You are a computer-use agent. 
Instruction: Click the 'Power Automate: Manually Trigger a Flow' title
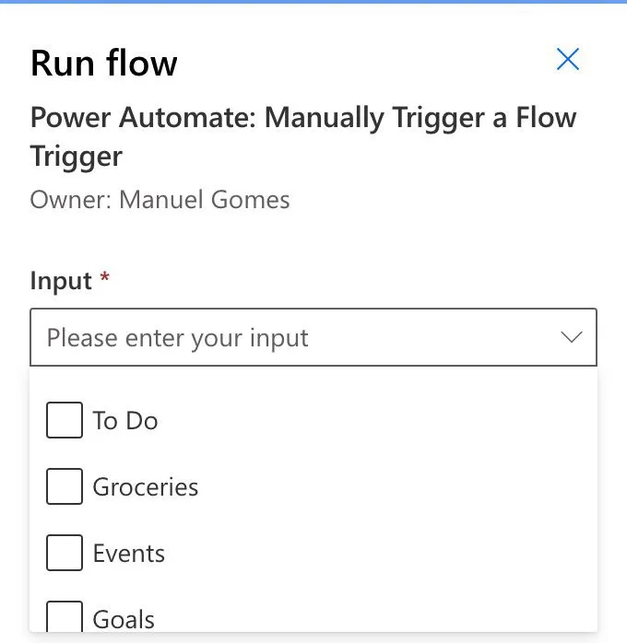click(303, 118)
